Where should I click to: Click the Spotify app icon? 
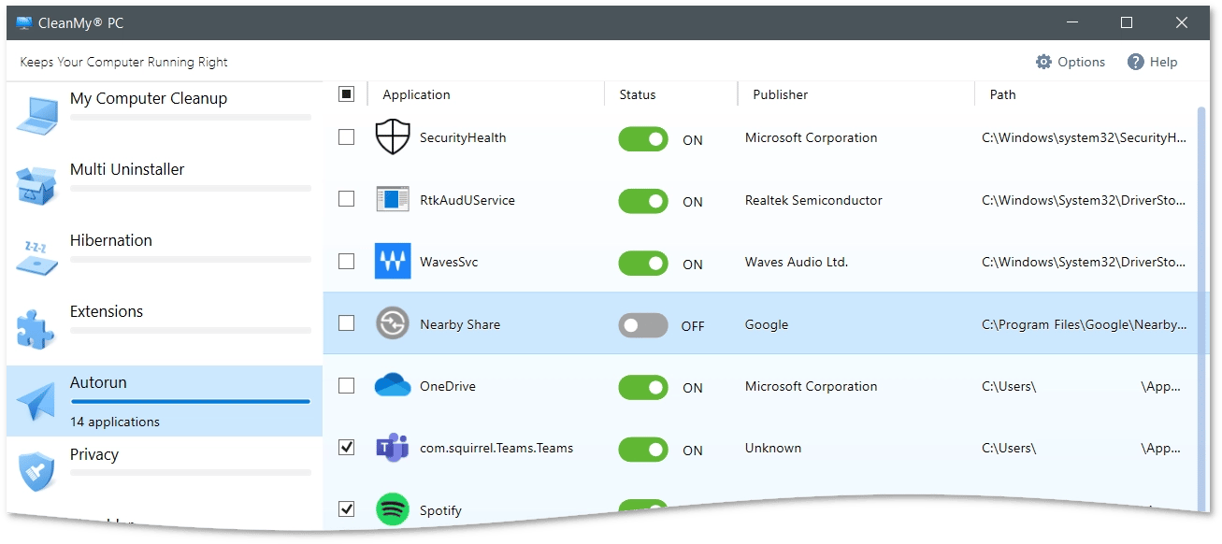pos(393,509)
